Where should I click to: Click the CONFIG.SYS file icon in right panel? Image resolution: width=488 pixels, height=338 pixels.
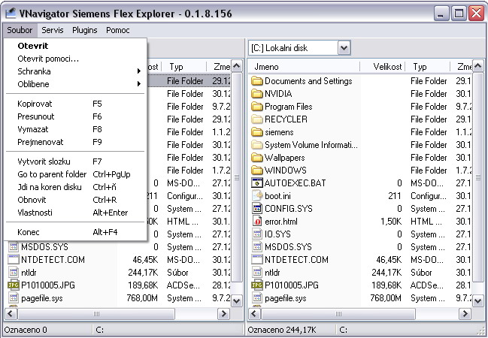[x=256, y=209]
